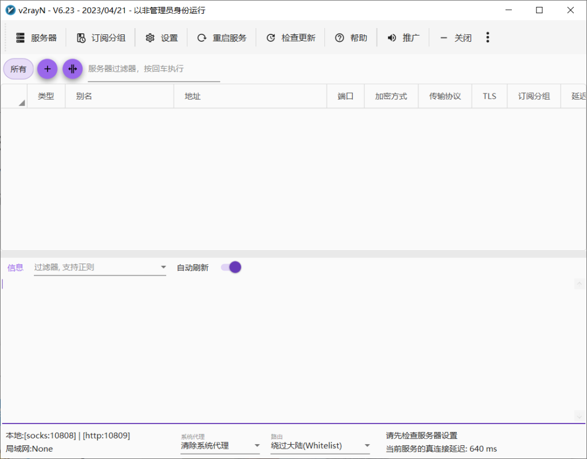This screenshot has height=459, width=587.
Task: Click the purple add server plus icon
Action: tap(47, 68)
